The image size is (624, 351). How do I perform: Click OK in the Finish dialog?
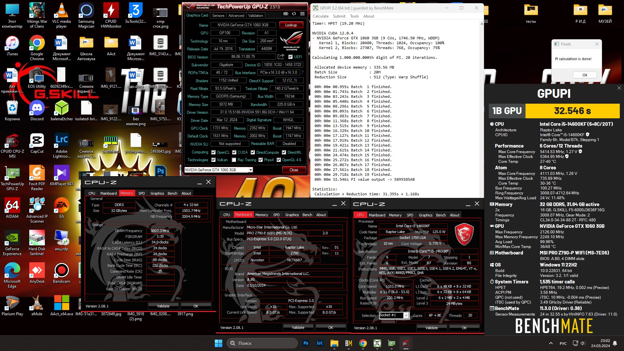tap(585, 75)
